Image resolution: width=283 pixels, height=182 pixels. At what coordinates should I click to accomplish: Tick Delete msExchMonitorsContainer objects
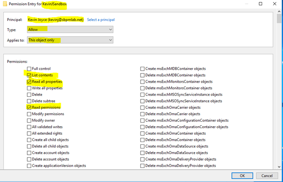coord(142,89)
